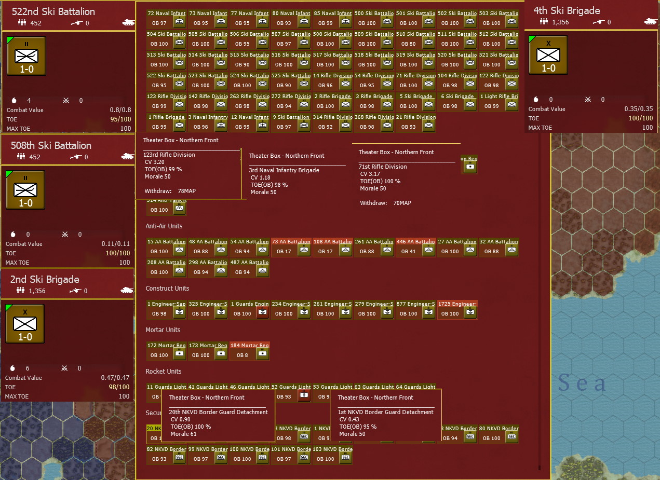Click the SEC icon on 80 NKVD Border card
Viewport: 660px width, 480px height.
point(511,437)
